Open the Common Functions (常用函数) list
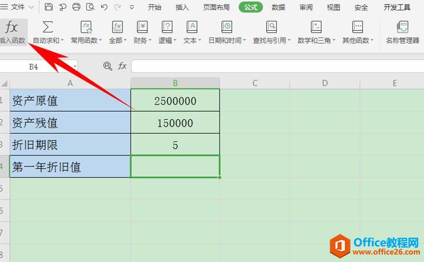The width and height of the screenshot is (424, 262). point(86,32)
